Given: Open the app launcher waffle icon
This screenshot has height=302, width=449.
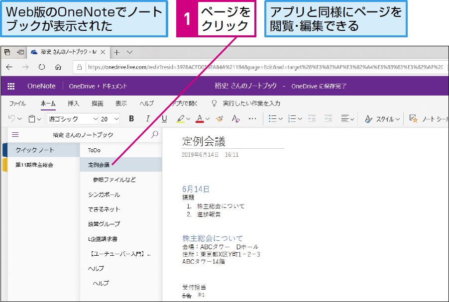Looking at the screenshot, I should coord(11,86).
